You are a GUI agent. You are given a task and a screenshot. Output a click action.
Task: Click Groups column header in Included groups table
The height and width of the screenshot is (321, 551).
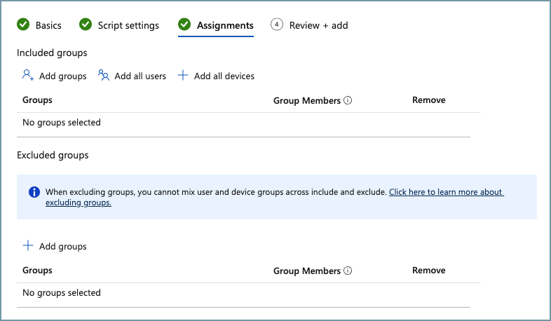(38, 100)
